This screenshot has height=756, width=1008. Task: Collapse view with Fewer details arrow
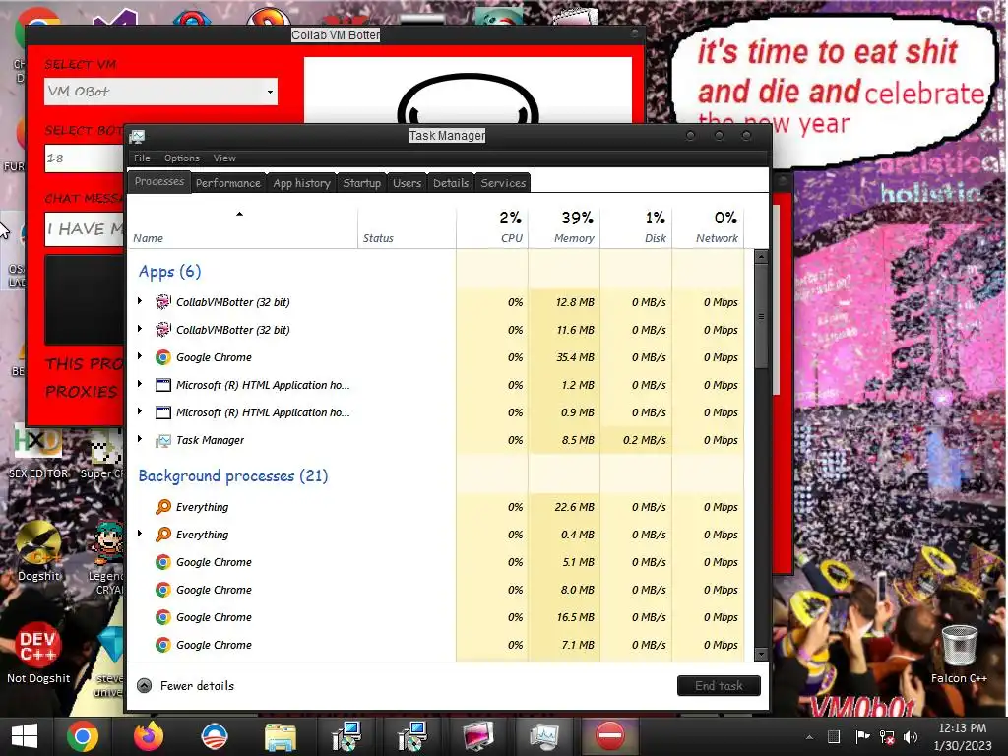(x=145, y=686)
